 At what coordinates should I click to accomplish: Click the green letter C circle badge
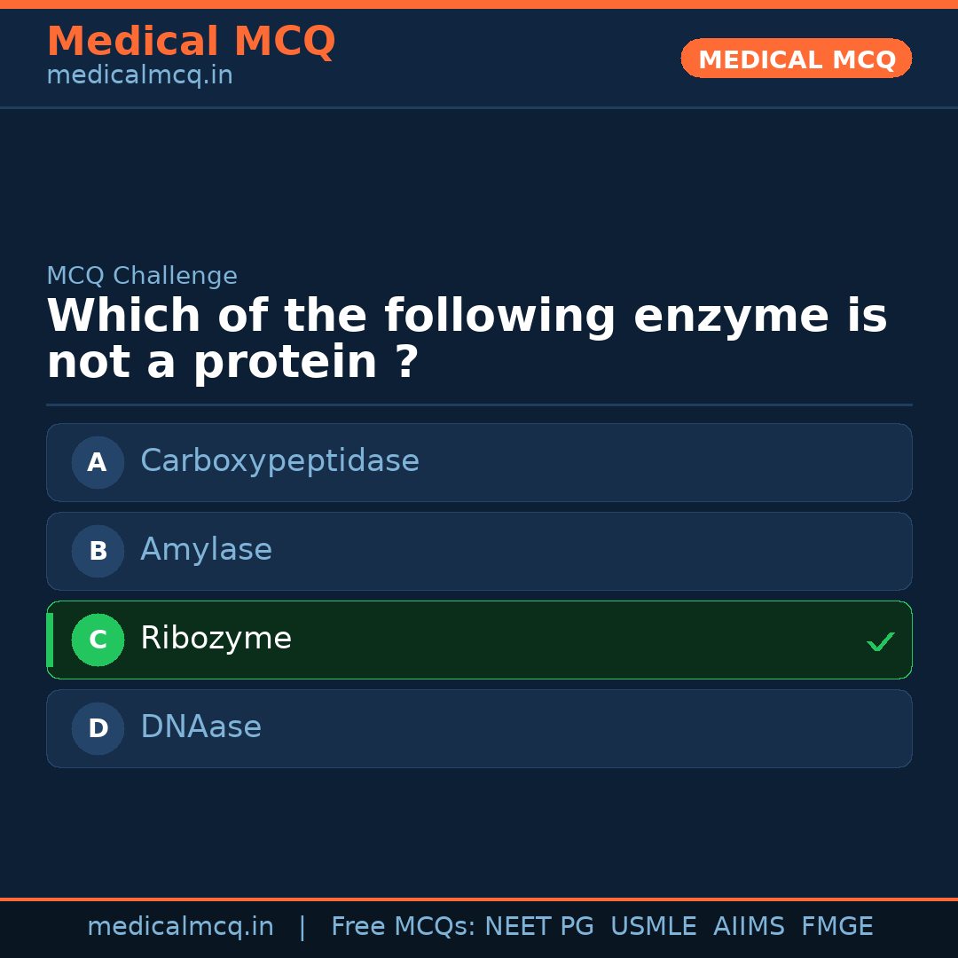point(98,640)
